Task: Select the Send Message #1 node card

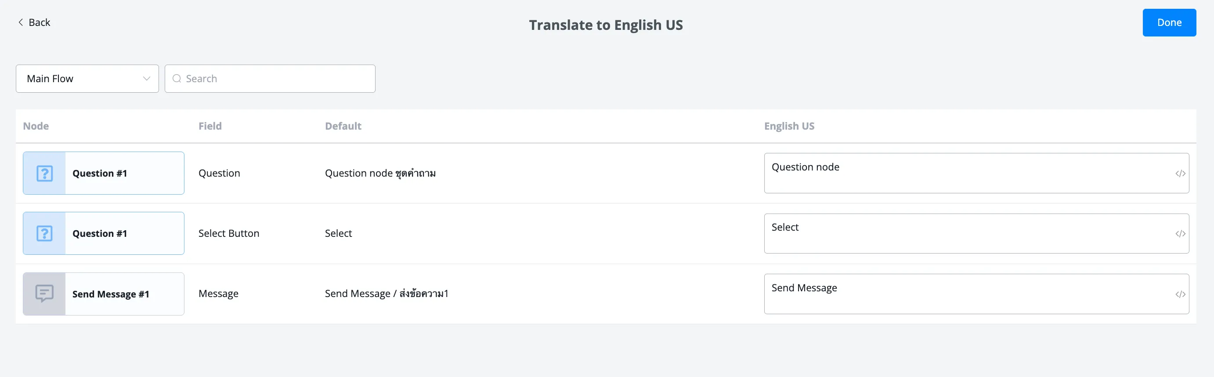Action: pyautogui.click(x=104, y=294)
